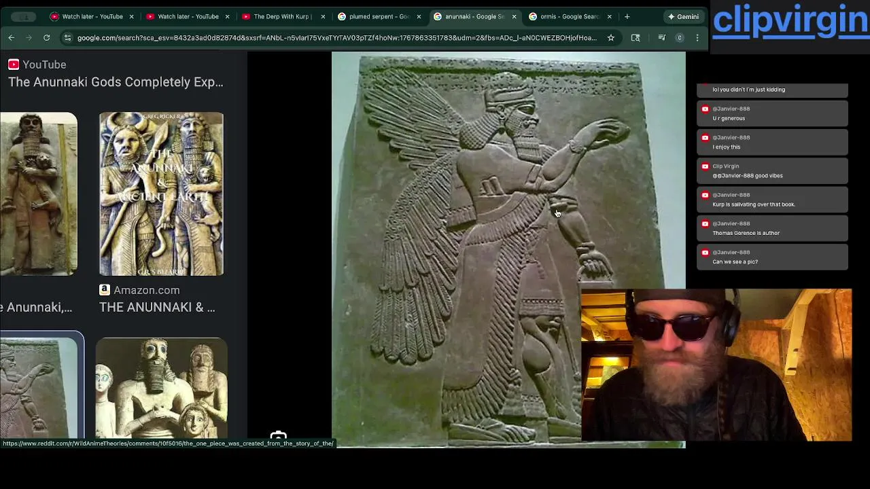Screen dimensions: 870x489
Task: Open the Gemini button
Action: tap(683, 16)
